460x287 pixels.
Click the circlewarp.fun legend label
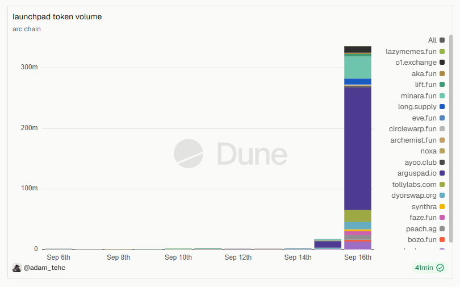pos(412,129)
